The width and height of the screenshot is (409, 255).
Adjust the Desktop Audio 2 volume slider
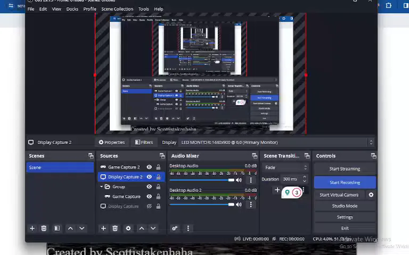click(202, 205)
